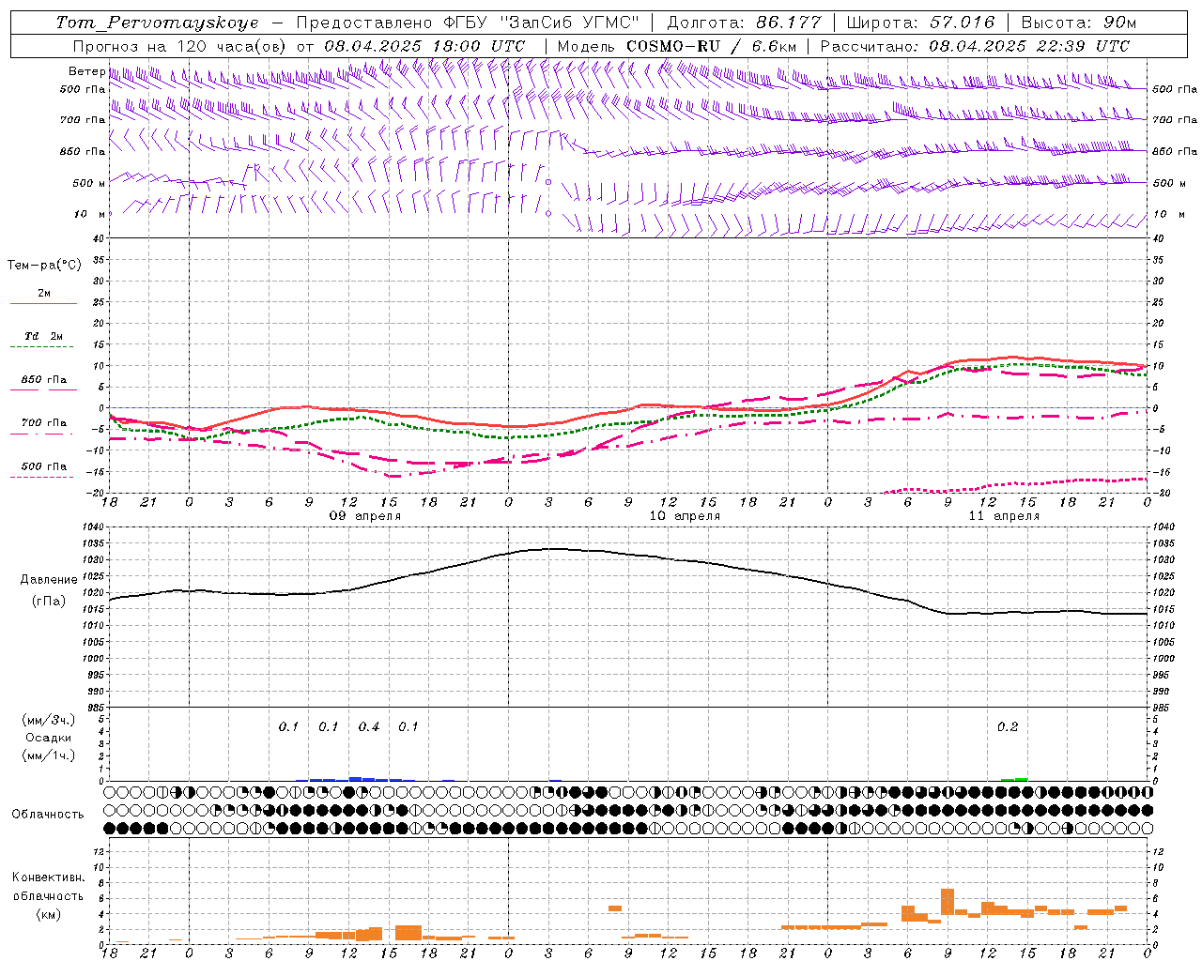This screenshot has width=1202, height=961.
Task: Click the tallest orange convective cloud bar
Action: click(x=948, y=901)
